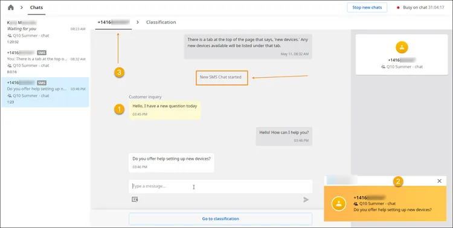Select the SMS chat from 08:32 AM
Viewport: 453px width, 228px height.
pos(45,62)
